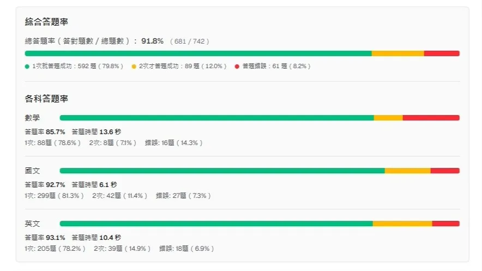Image resolution: width=482 pixels, height=271 pixels.
Task: Click the red portion of 英文 bar
Action: pyautogui.click(x=445, y=224)
